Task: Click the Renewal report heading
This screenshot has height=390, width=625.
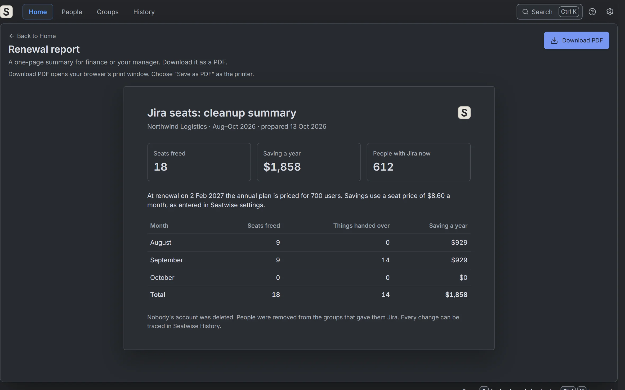Action: pyautogui.click(x=44, y=49)
